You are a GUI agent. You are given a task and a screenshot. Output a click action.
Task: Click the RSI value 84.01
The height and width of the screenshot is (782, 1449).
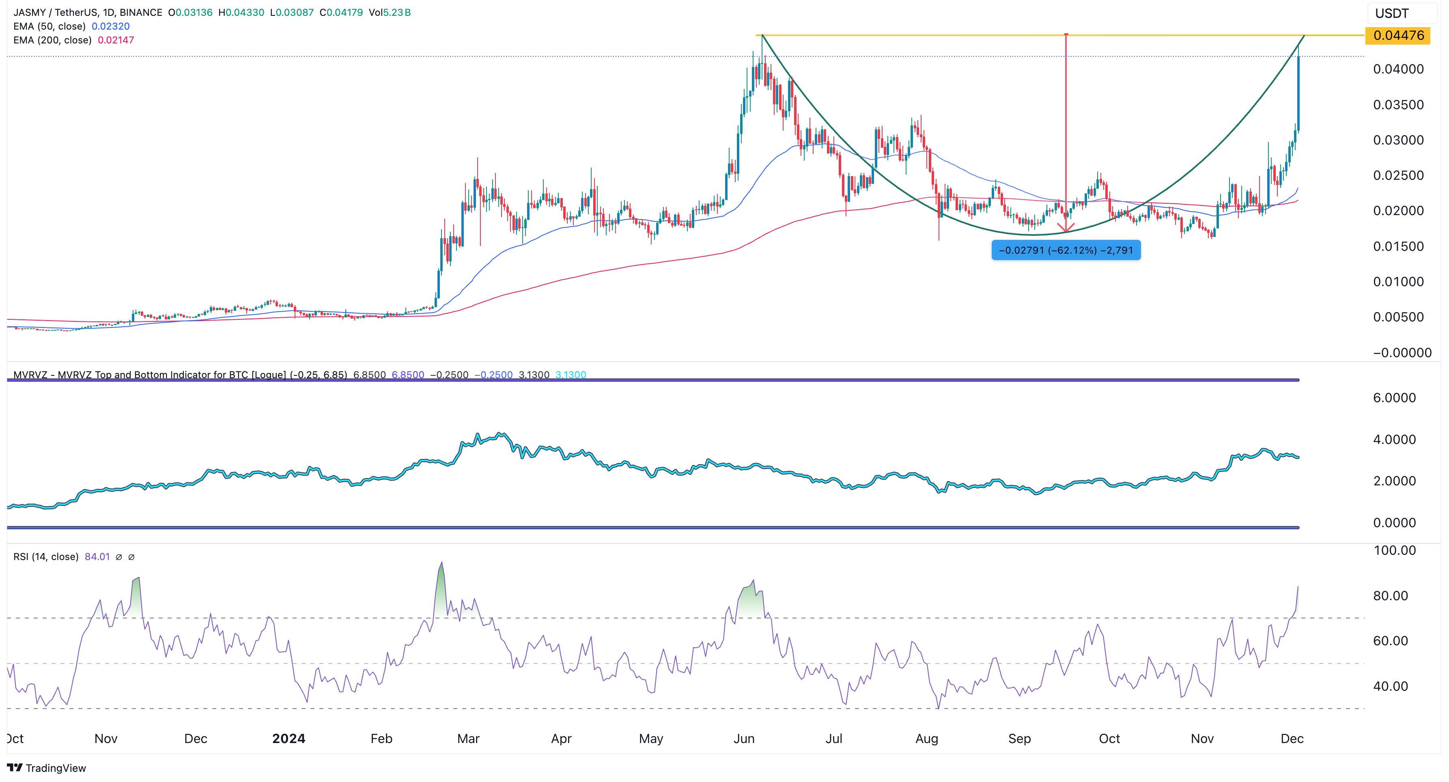97,557
